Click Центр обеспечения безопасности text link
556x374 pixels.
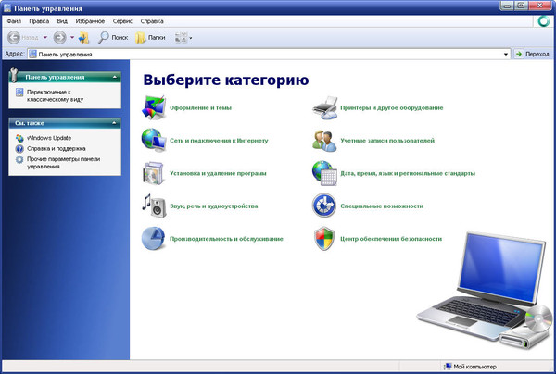point(391,239)
